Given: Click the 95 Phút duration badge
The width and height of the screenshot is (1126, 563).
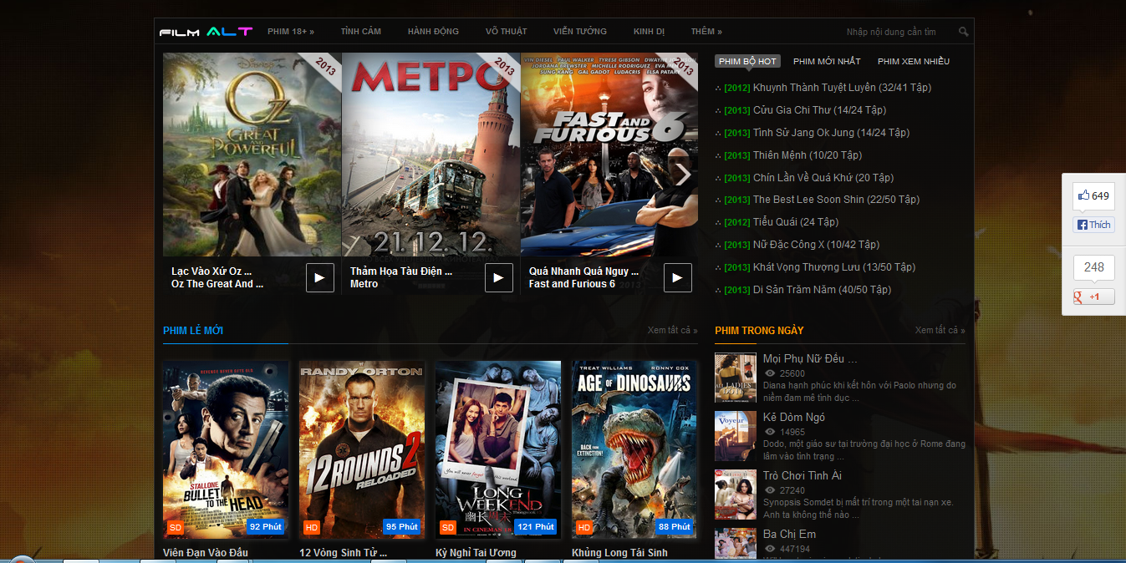Looking at the screenshot, I should point(401,527).
